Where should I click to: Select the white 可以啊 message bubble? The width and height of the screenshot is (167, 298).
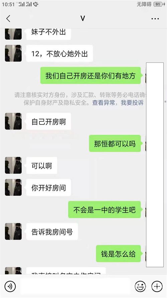coord(42,165)
